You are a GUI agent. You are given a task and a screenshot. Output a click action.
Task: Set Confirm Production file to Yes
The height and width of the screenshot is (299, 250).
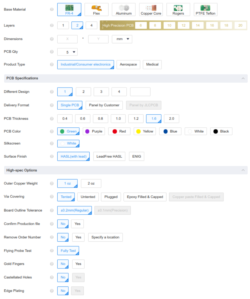click(x=77, y=224)
